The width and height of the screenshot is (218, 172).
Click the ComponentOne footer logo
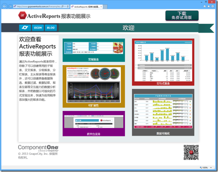tap(38, 148)
